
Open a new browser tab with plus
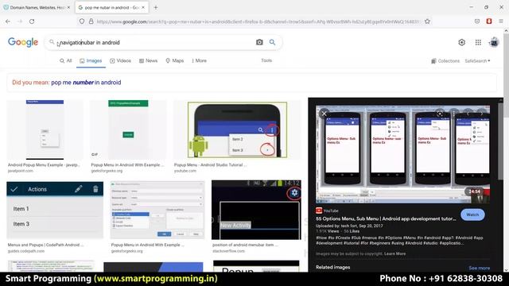[x=156, y=7]
